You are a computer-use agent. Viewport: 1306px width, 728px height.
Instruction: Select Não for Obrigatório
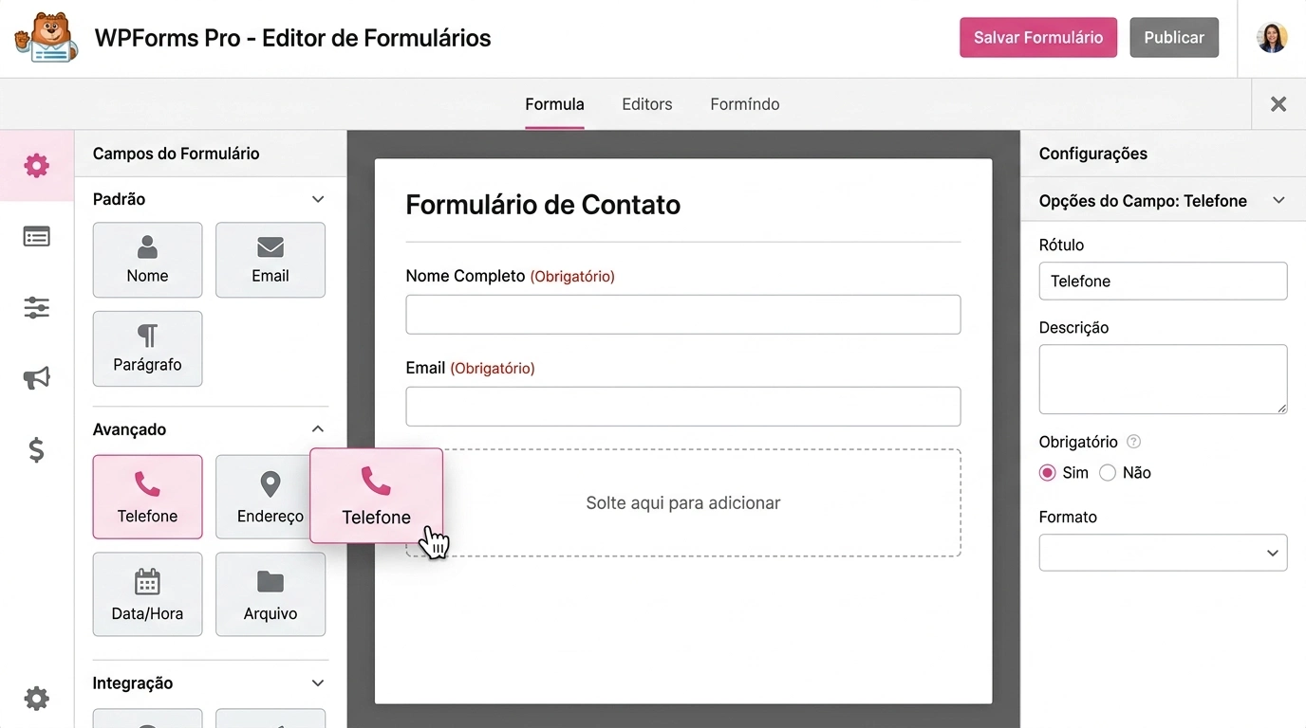pos(1107,473)
